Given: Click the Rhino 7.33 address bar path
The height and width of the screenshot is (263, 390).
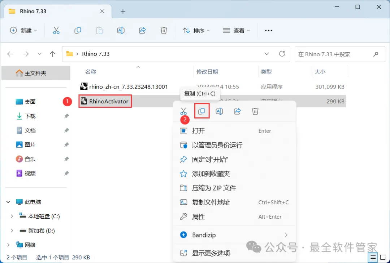Looking at the screenshot, I should point(96,54).
